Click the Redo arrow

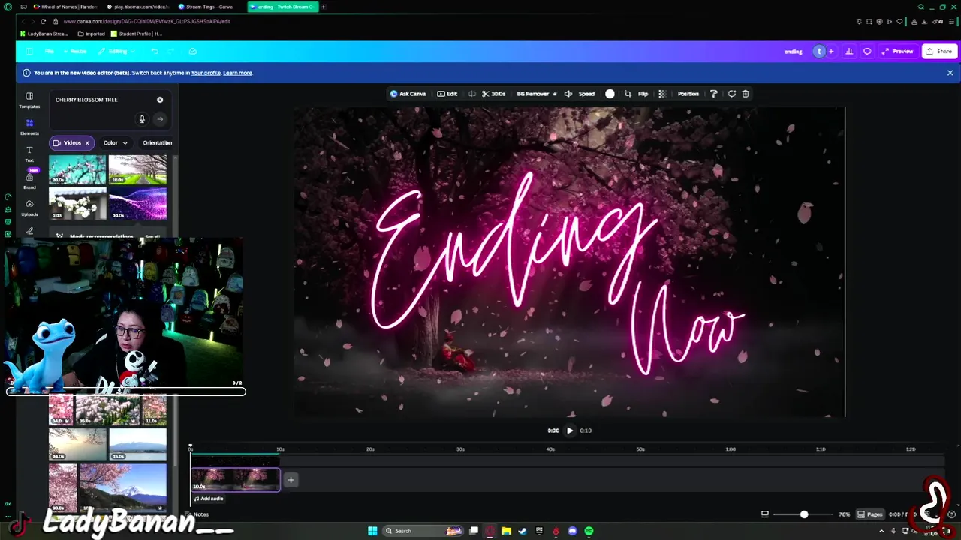(171, 52)
